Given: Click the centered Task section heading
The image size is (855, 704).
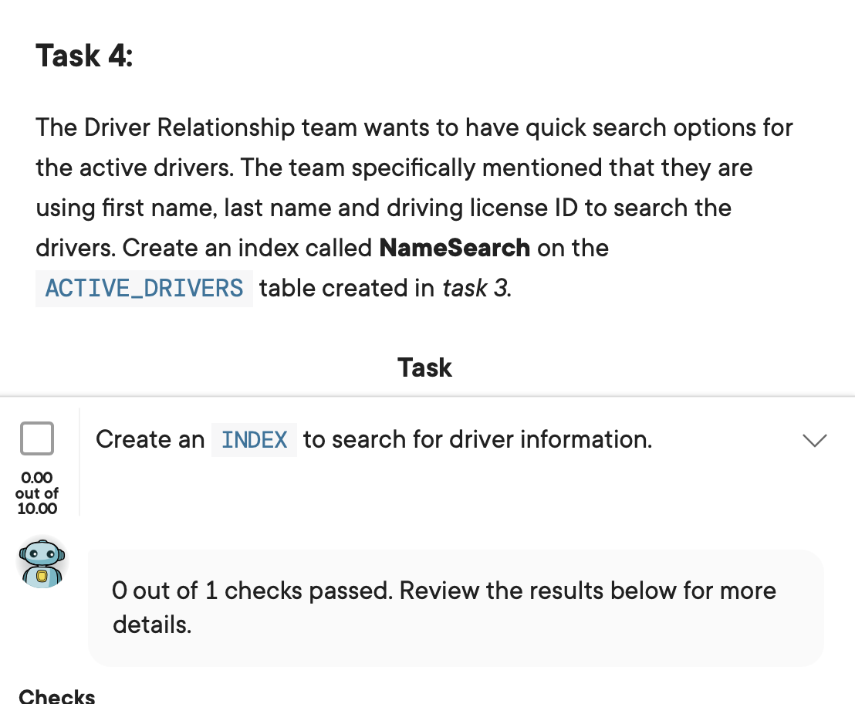Looking at the screenshot, I should 424,367.
